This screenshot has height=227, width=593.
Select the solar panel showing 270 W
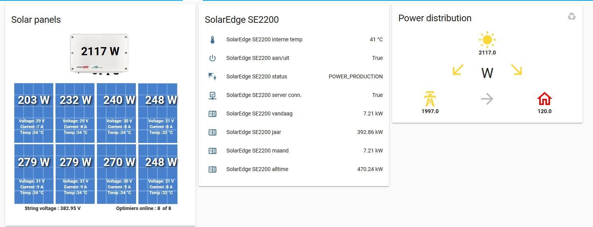tap(117, 174)
